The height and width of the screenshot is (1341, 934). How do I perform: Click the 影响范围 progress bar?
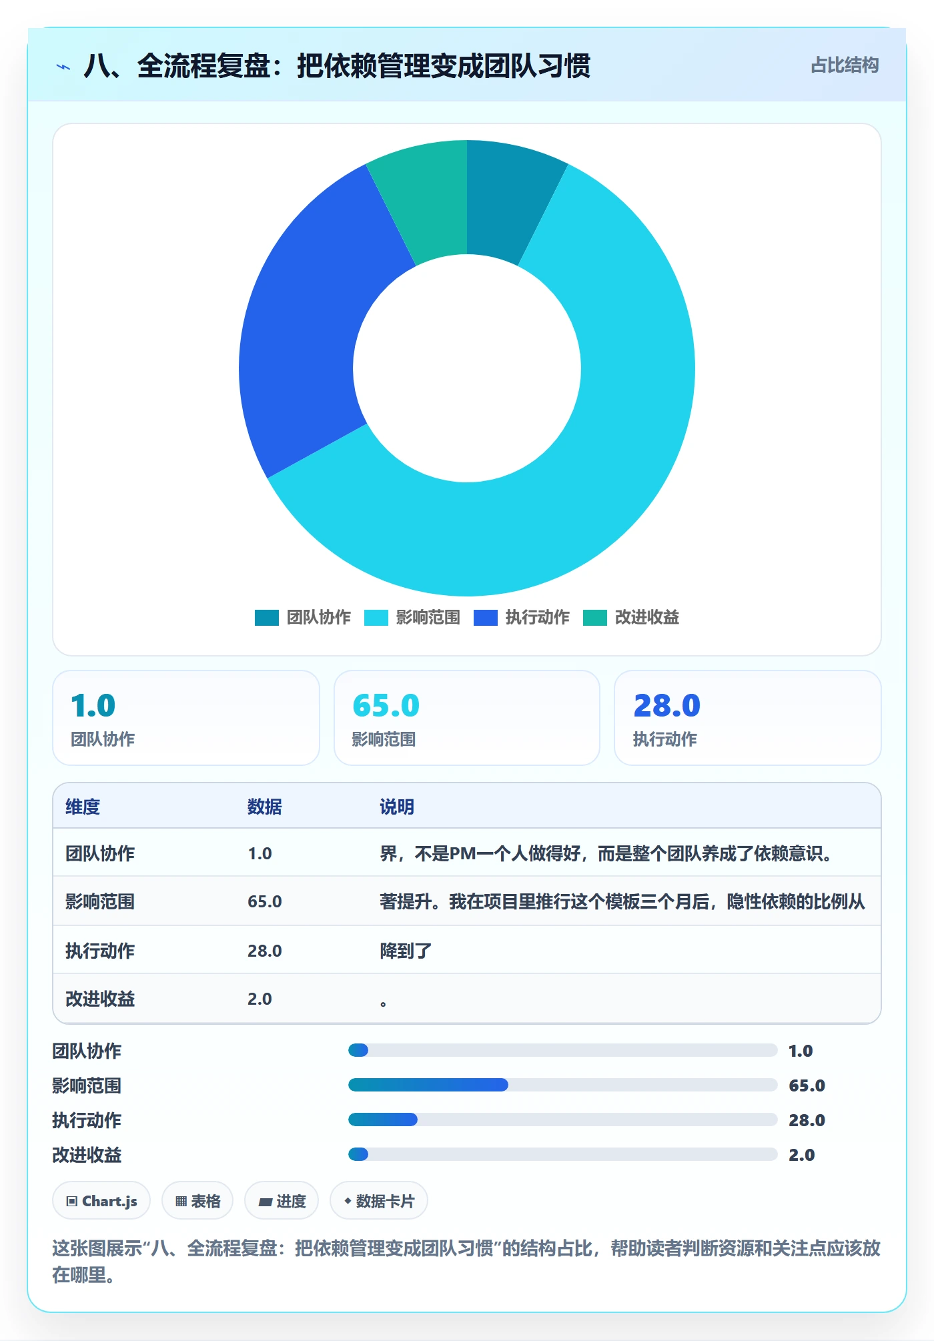(x=562, y=1085)
